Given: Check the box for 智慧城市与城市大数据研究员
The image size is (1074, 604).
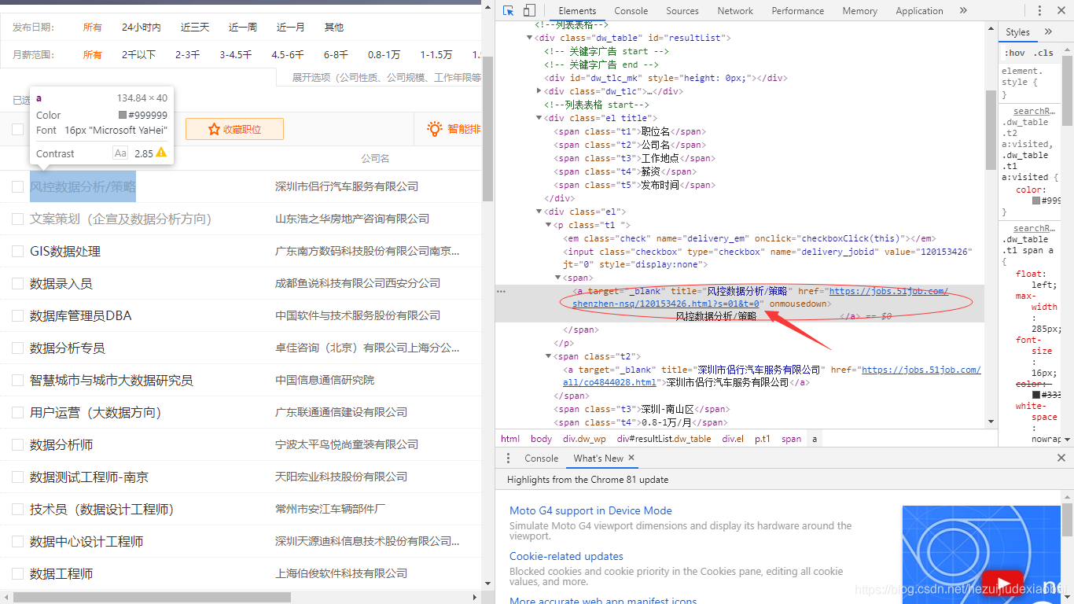Looking at the screenshot, I should click(18, 380).
